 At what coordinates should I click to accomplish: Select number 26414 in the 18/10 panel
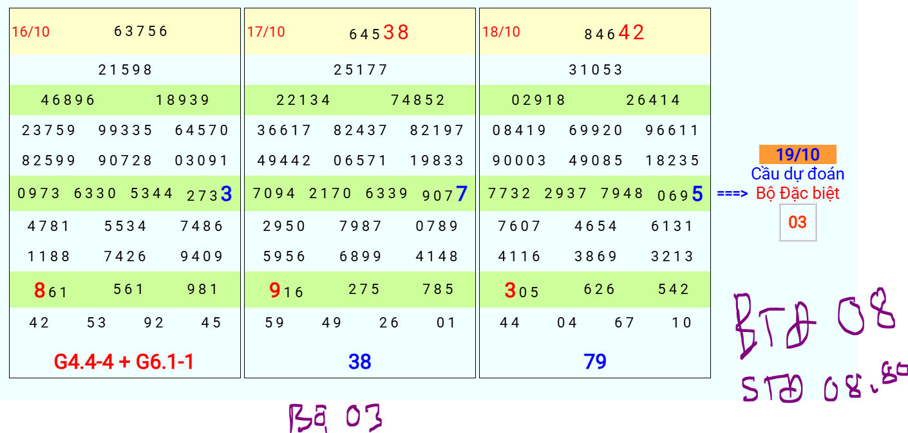[x=653, y=100]
